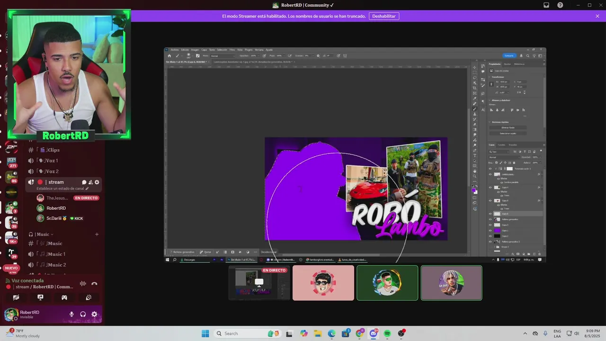Open noise suppression waveform icon
The image size is (606, 341).
[83, 284]
